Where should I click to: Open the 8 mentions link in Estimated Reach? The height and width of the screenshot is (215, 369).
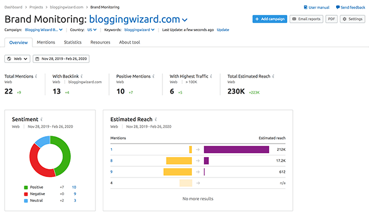click(x=111, y=161)
